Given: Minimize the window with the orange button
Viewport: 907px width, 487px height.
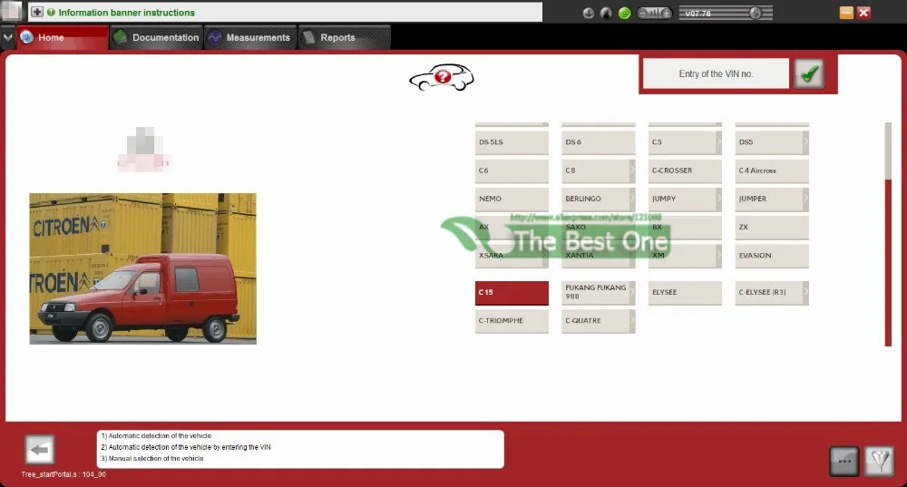Looking at the screenshot, I should (x=845, y=12).
